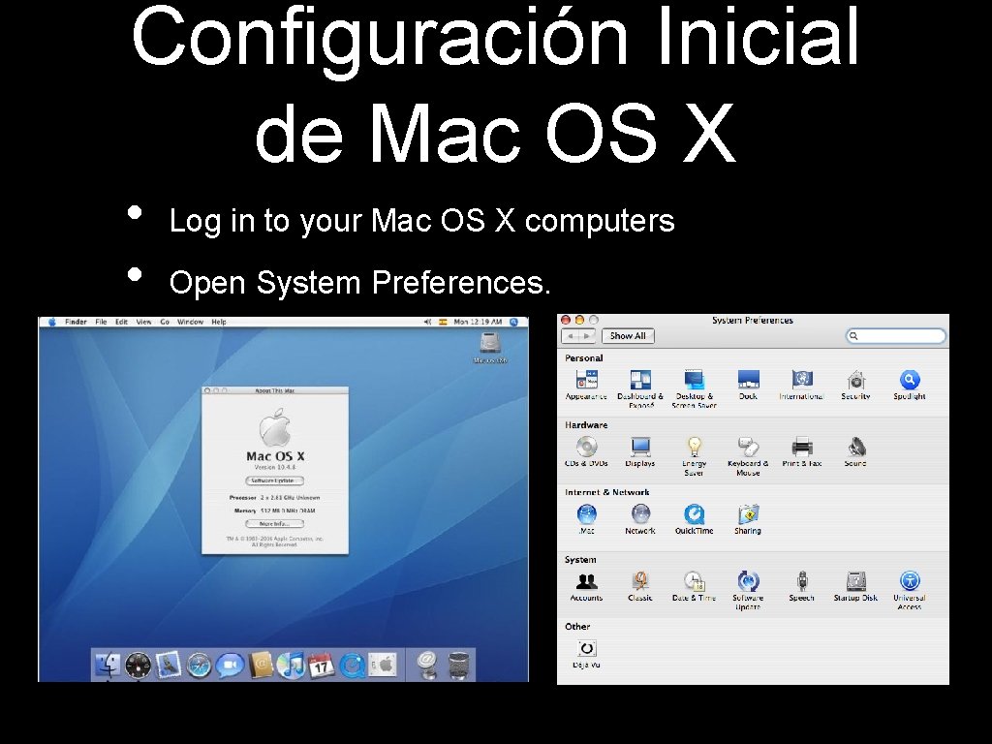Open QuickTime preferences
The width and height of the screenshot is (992, 744).
(694, 519)
